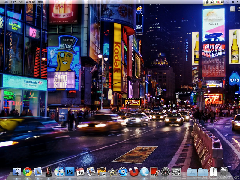The width and height of the screenshot is (240, 180).
Task: Open the Go menu
Action: click(x=21, y=2)
